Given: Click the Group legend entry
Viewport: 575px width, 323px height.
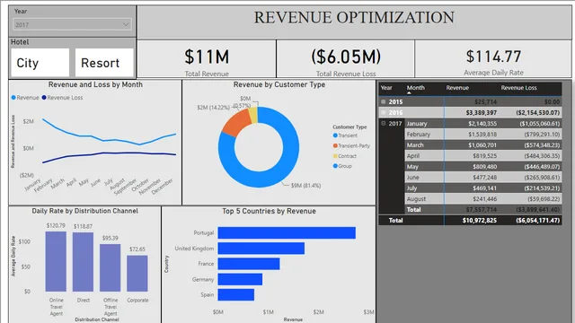Looking at the screenshot, I should coord(342,166).
